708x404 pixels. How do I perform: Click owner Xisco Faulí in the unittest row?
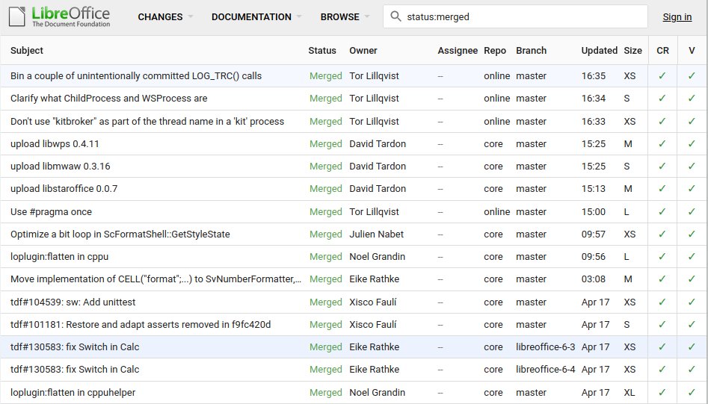click(372, 302)
